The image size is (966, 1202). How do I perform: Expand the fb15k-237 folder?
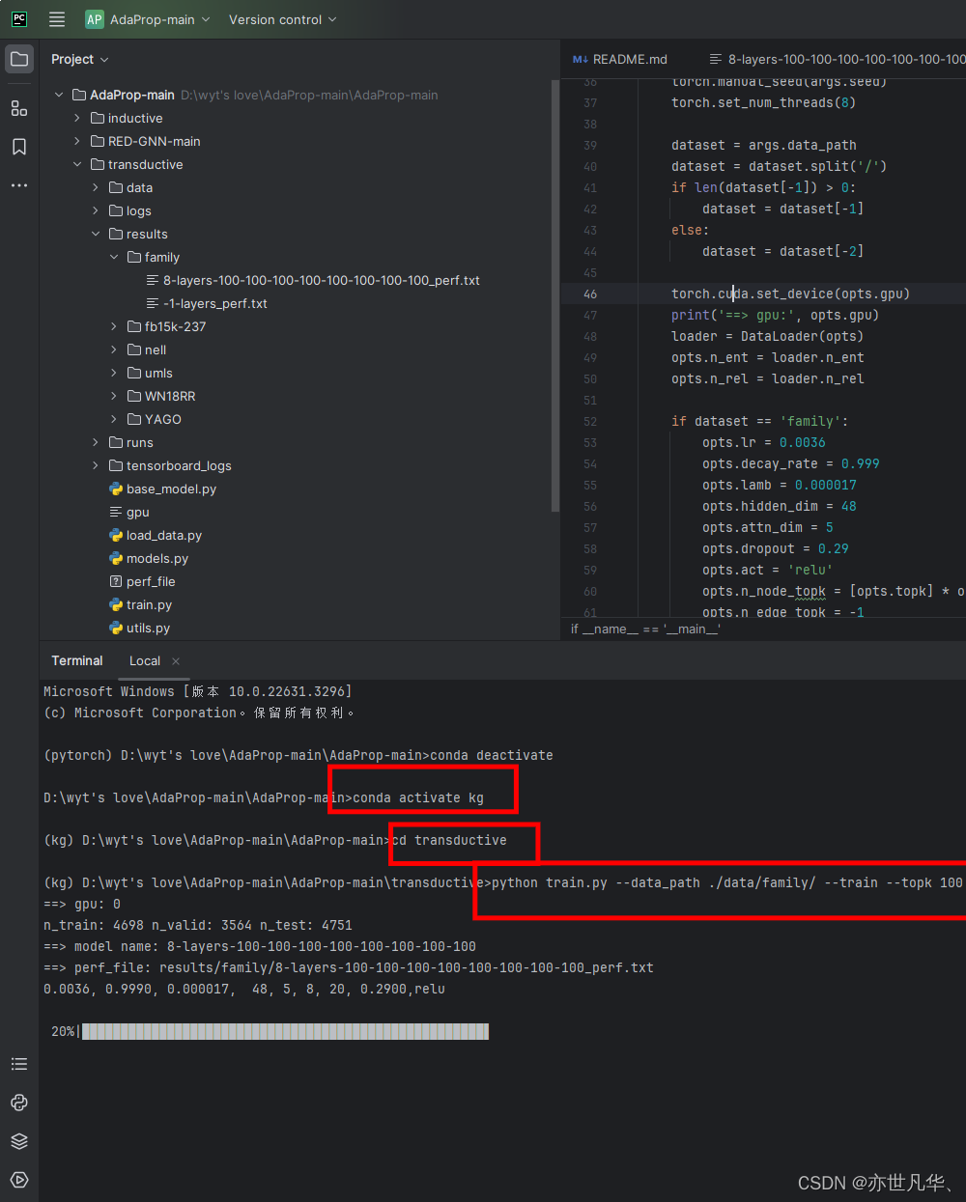point(114,326)
